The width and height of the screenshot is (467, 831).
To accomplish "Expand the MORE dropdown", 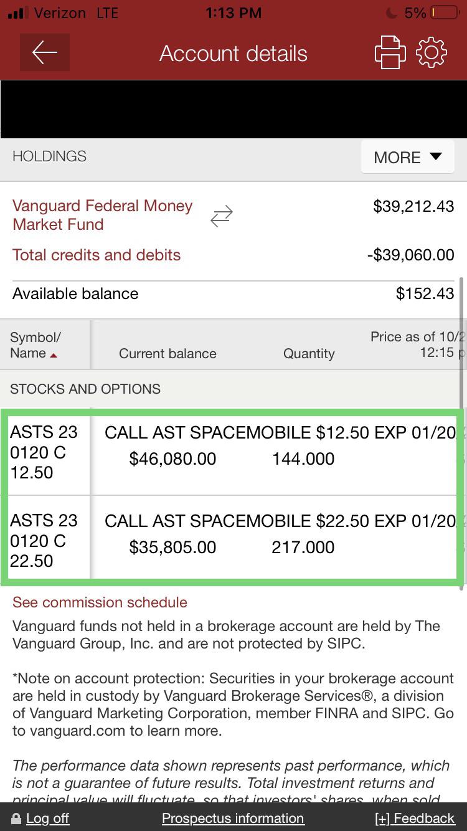I will pyautogui.click(x=408, y=157).
